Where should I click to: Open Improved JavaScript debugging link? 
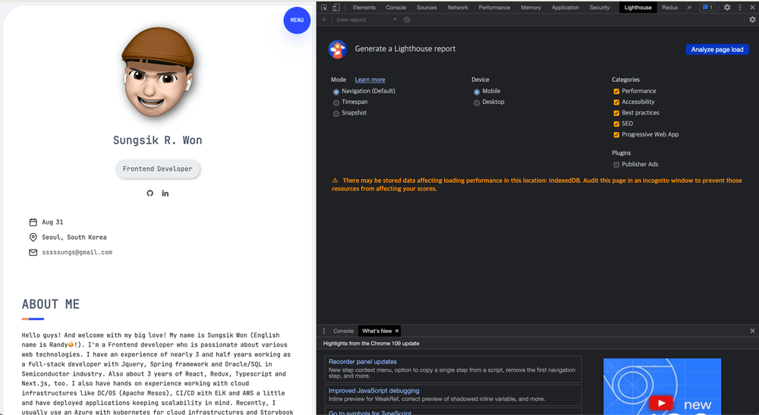pyautogui.click(x=373, y=390)
